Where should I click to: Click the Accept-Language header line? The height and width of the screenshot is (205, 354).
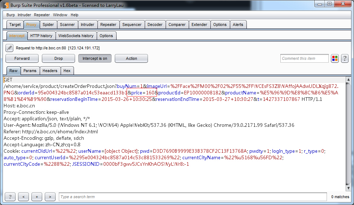42,145
